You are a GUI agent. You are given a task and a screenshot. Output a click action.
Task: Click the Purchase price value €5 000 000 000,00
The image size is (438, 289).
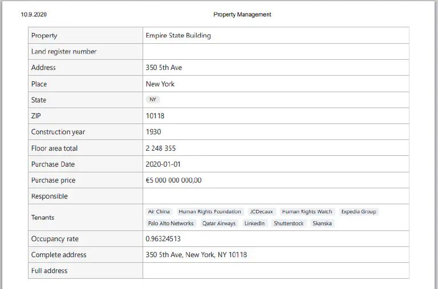click(x=173, y=180)
